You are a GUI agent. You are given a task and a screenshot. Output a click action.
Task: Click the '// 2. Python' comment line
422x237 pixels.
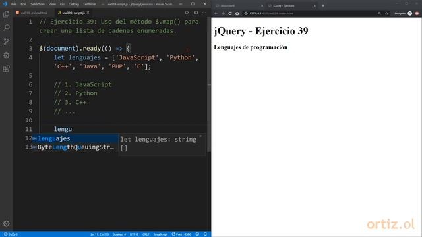(x=75, y=93)
